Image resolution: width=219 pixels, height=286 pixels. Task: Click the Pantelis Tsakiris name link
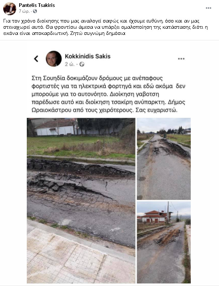pyautogui.click(x=37, y=5)
